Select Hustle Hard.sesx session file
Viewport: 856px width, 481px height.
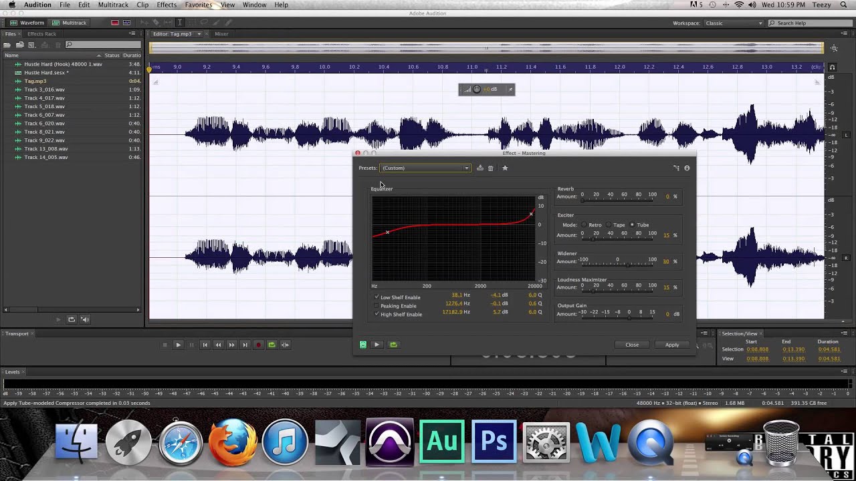pyautogui.click(x=46, y=72)
